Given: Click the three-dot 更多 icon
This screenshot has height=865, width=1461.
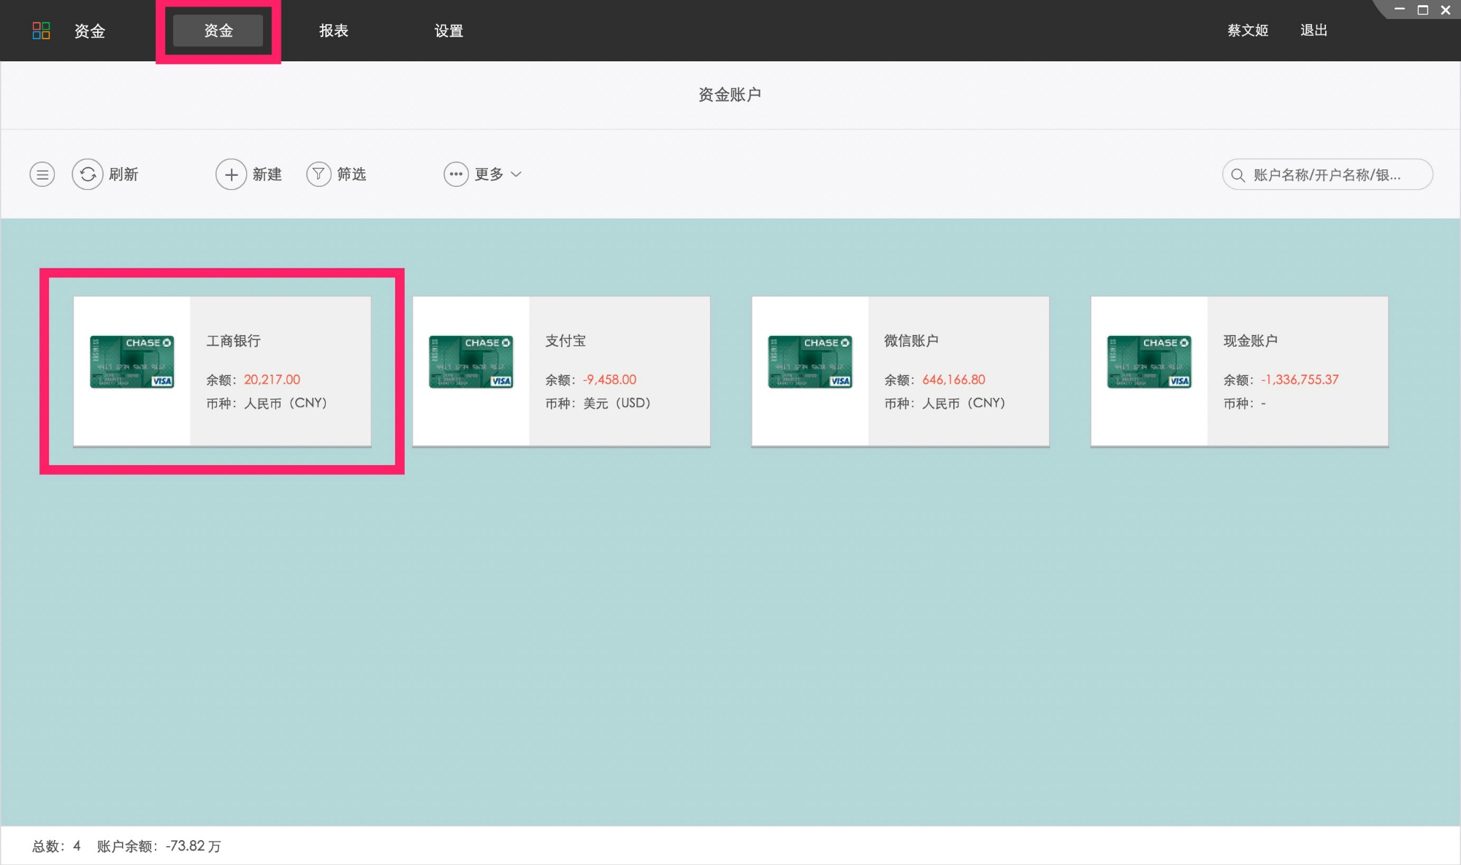Looking at the screenshot, I should click(456, 174).
